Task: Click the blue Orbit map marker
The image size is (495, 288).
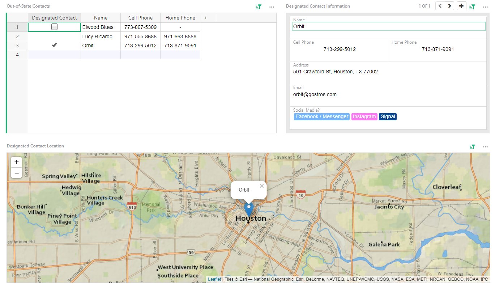Action: point(249,209)
